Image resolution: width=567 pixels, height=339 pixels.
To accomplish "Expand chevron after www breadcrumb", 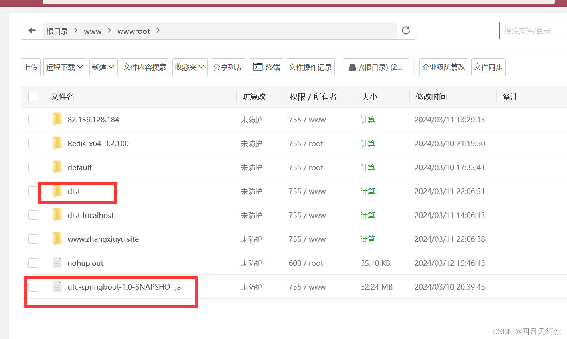I will [109, 31].
